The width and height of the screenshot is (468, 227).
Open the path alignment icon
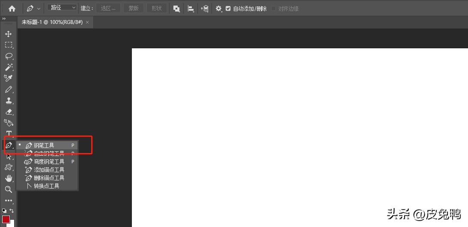click(x=191, y=9)
